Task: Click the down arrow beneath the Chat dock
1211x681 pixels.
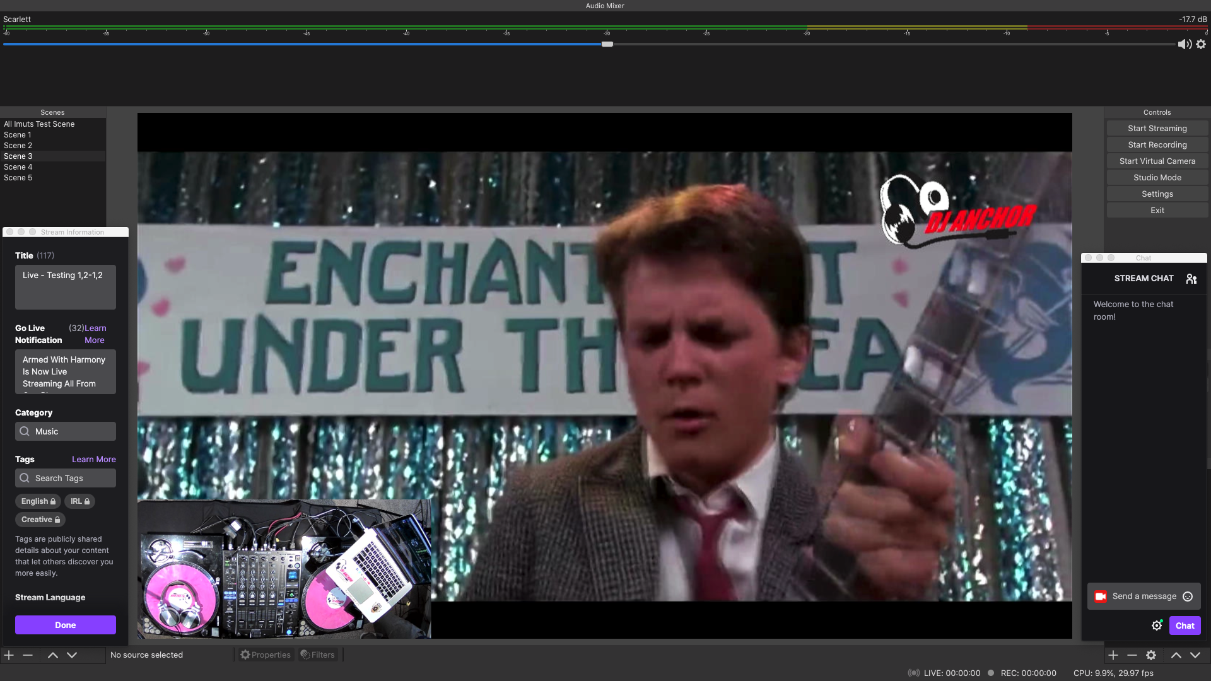Action: pos(1195,655)
